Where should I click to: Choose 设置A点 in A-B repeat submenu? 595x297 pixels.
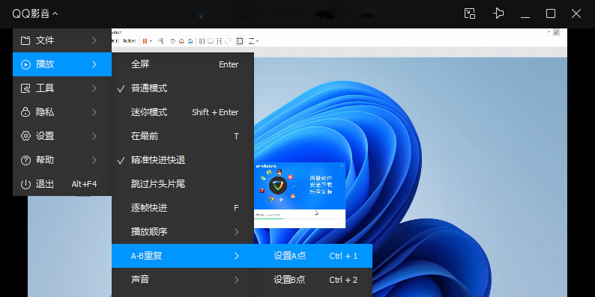(x=313, y=256)
